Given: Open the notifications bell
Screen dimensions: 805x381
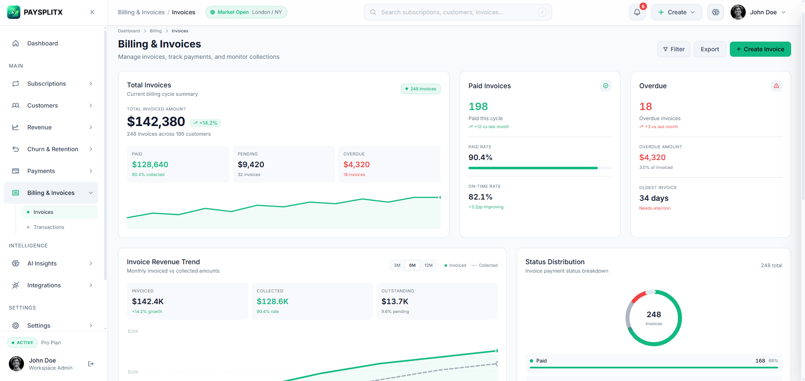Looking at the screenshot, I should coord(637,12).
